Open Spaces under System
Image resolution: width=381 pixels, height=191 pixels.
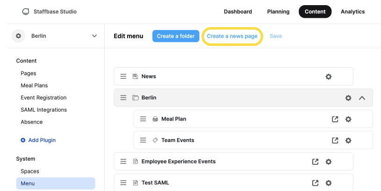[30, 171]
